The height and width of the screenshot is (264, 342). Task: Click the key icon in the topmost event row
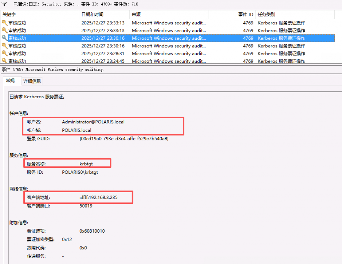pos(4,23)
